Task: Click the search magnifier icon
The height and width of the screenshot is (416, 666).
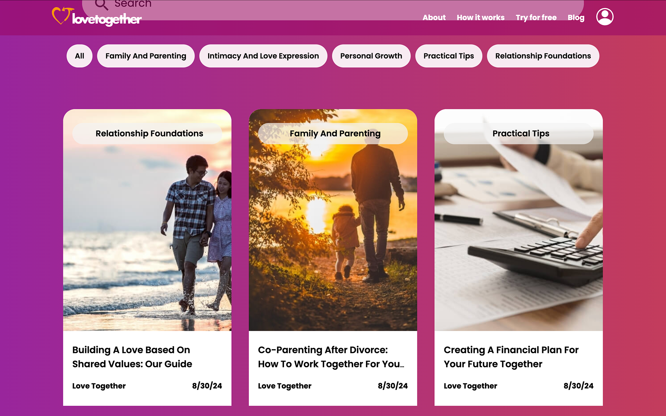Action: [x=101, y=5]
